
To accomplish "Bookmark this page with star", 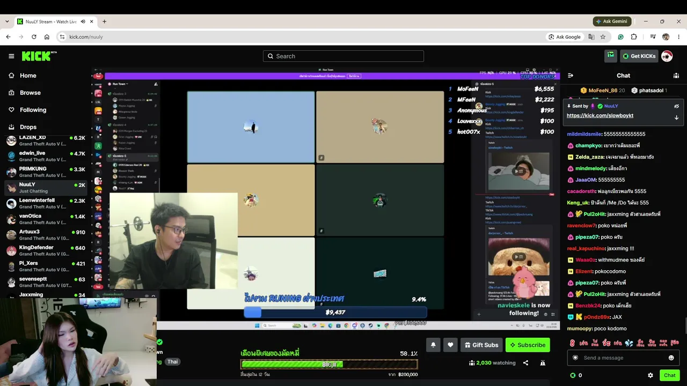I will click(603, 37).
